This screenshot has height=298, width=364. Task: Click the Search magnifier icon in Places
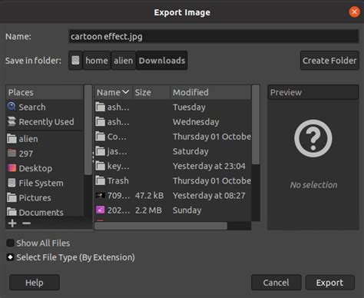12,107
